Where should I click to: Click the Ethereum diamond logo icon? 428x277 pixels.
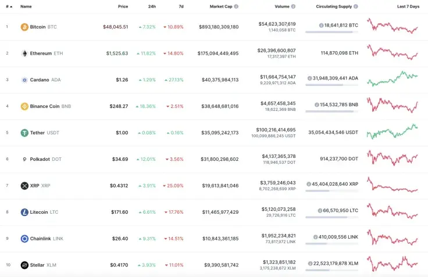pyautogui.click(x=24, y=53)
